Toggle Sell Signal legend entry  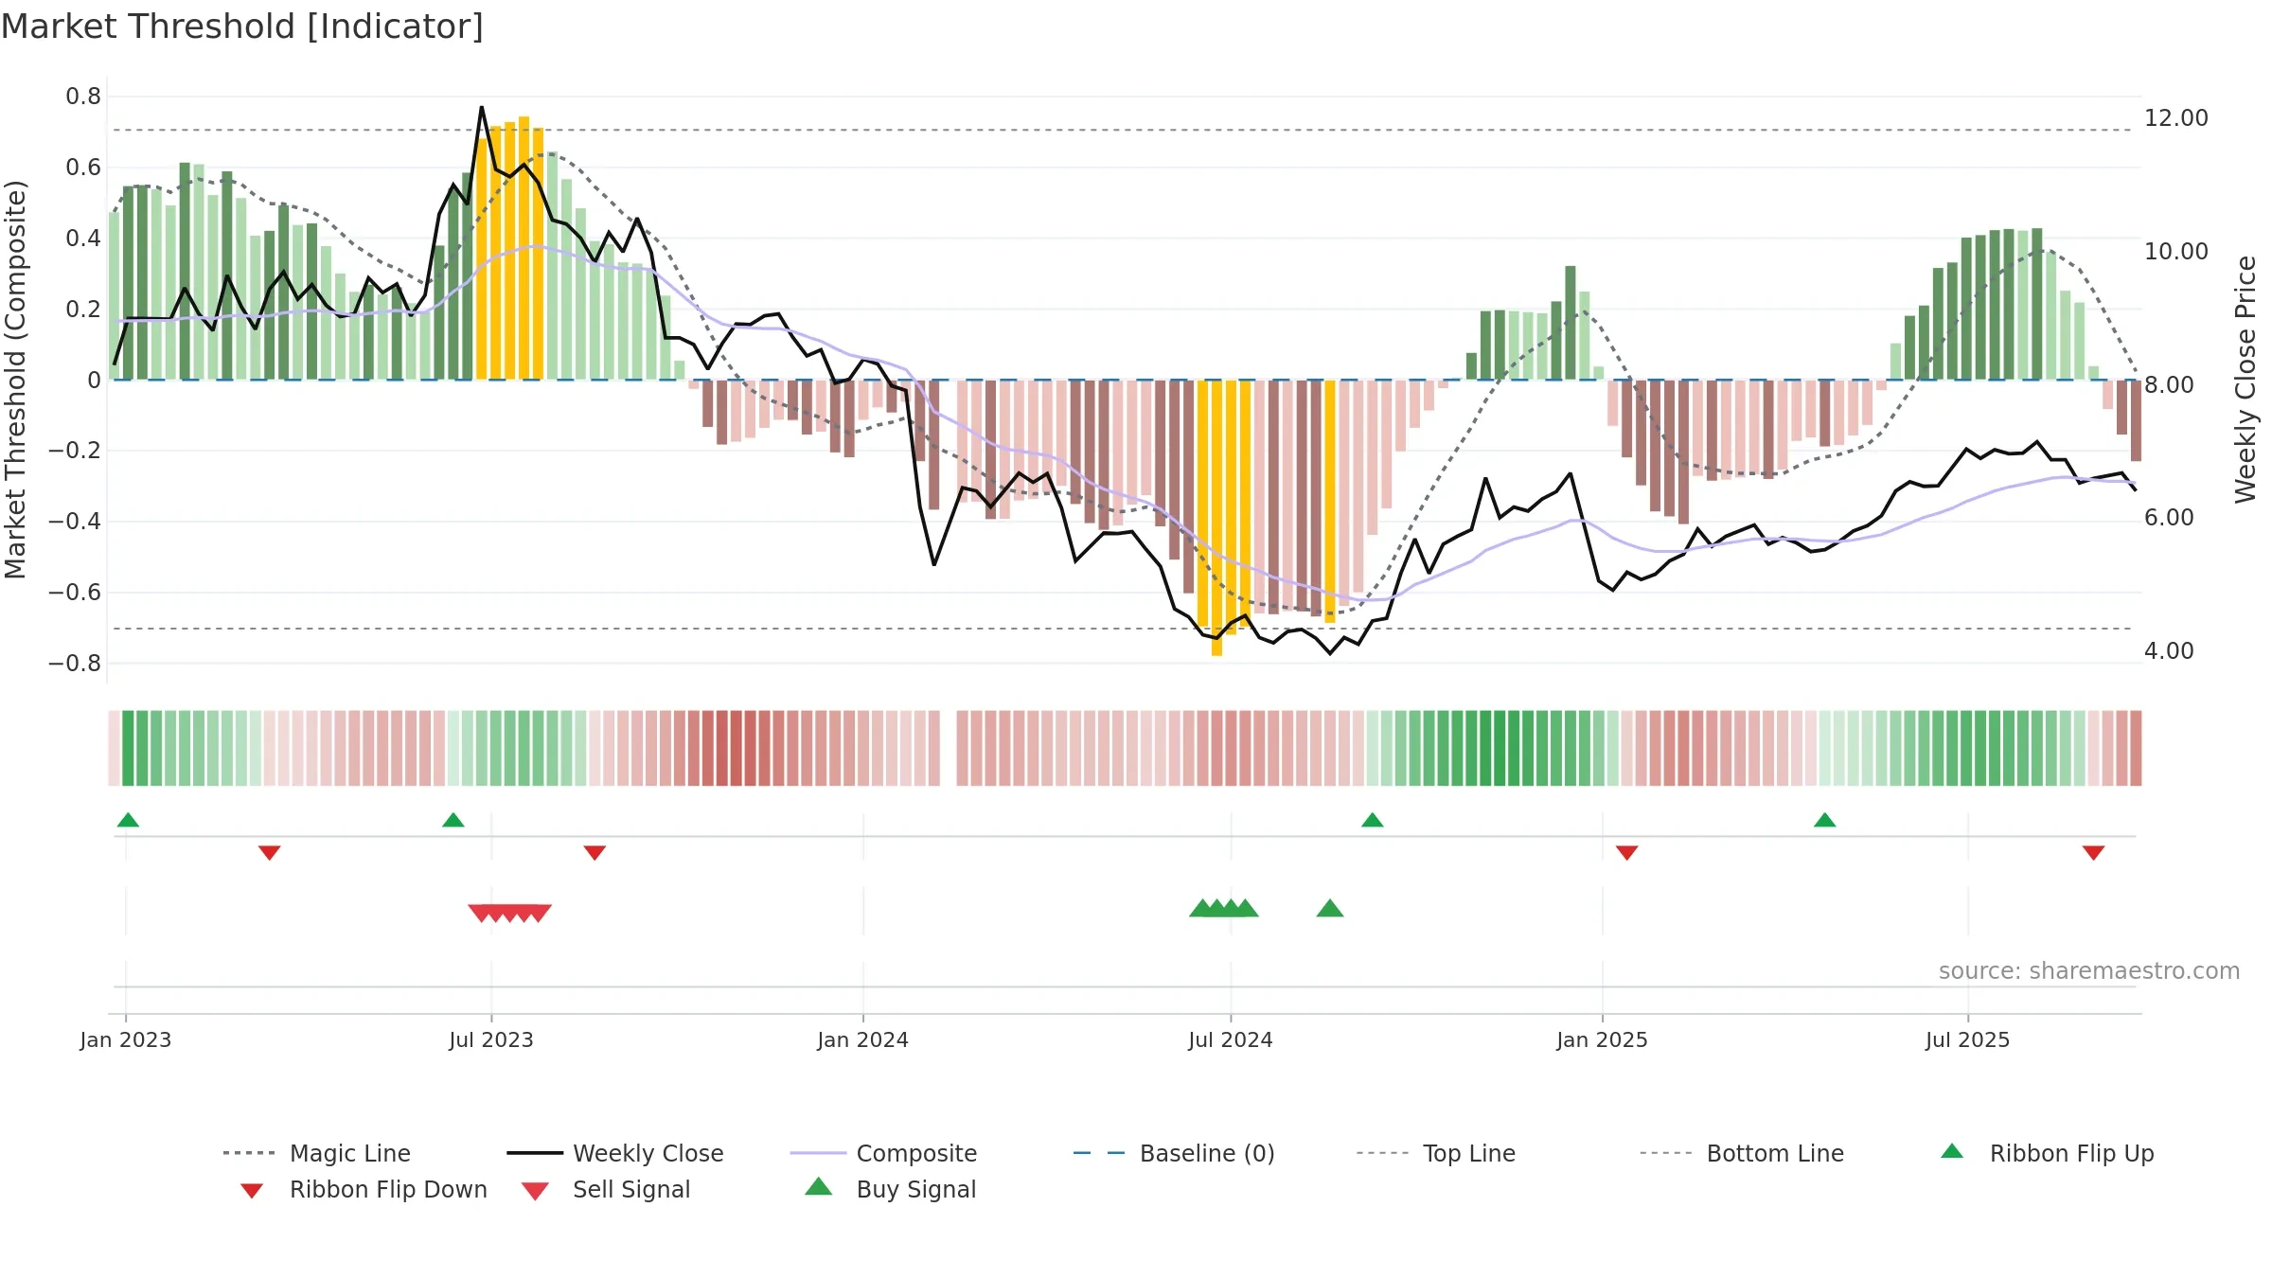coord(606,1189)
